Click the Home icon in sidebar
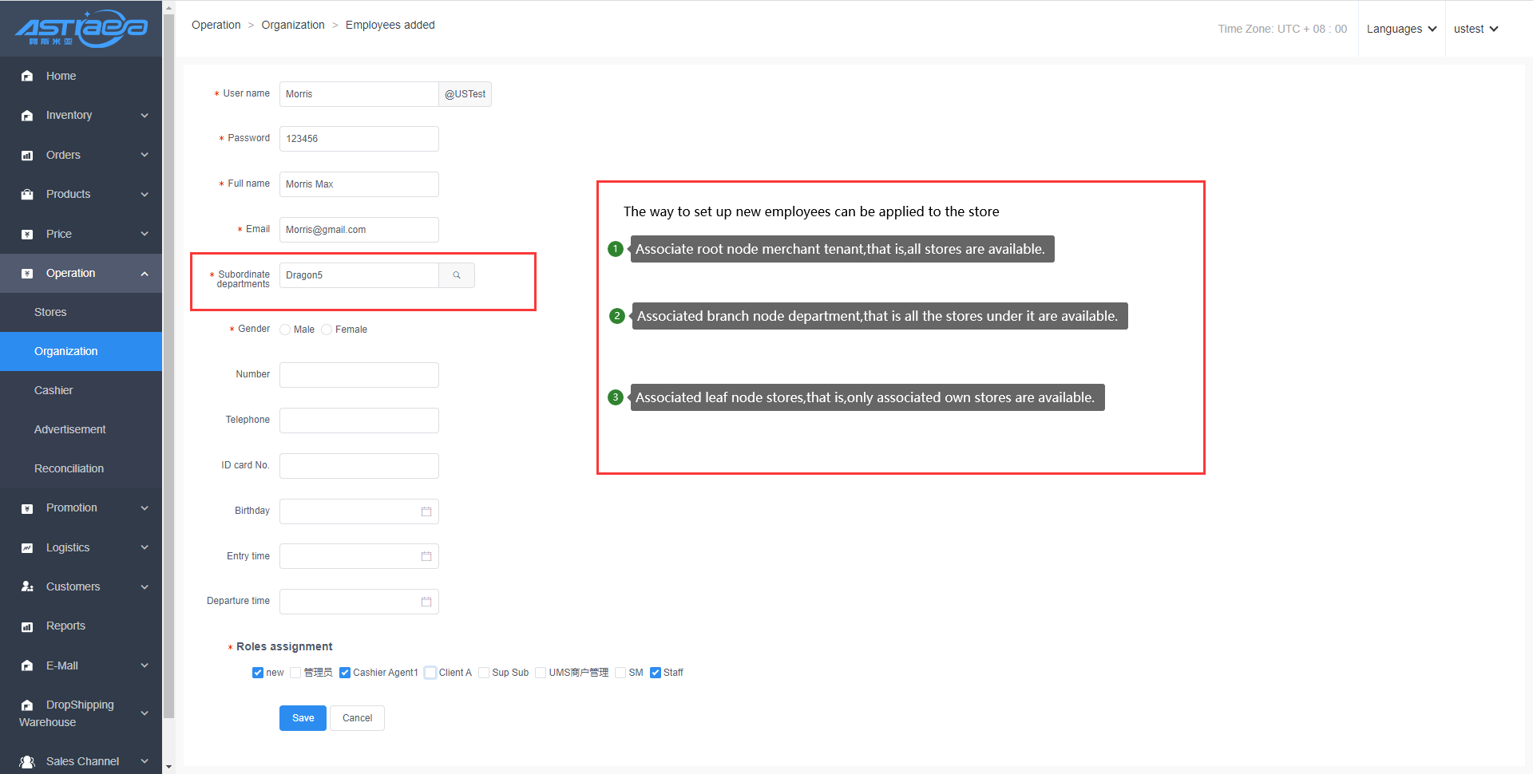Viewport: 1533px width, 774px height. point(27,77)
